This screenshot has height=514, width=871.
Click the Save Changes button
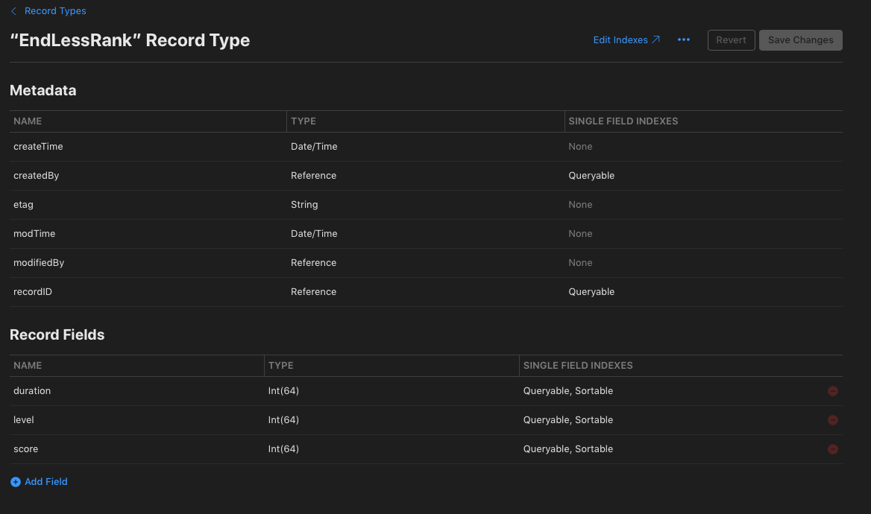point(800,40)
